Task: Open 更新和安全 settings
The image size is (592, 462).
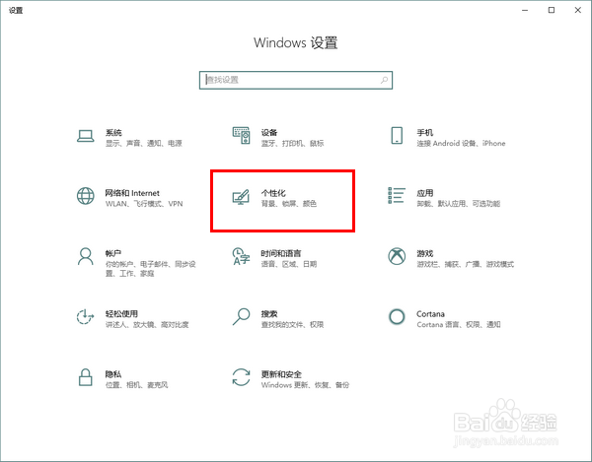Action: click(281, 374)
